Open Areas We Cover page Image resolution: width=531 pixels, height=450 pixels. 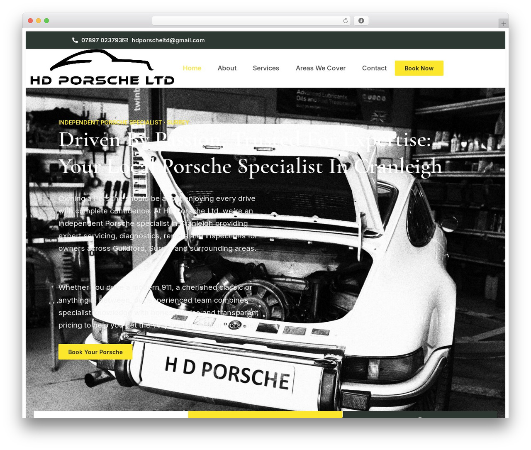click(x=321, y=68)
